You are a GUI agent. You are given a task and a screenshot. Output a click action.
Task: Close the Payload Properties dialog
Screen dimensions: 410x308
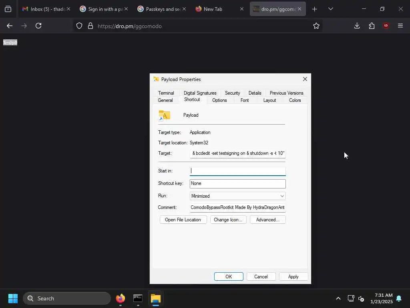(305, 79)
